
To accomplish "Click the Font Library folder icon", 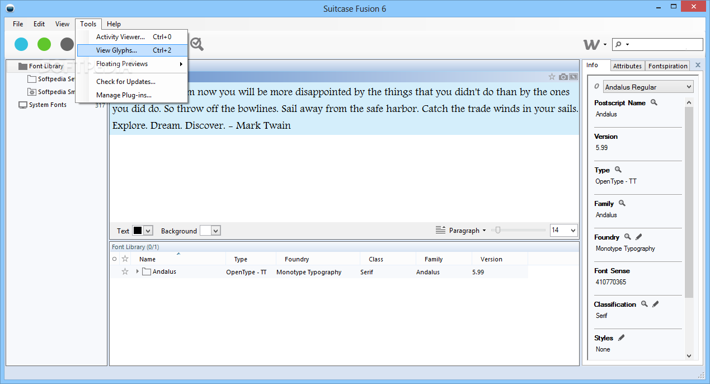I will [x=23, y=66].
